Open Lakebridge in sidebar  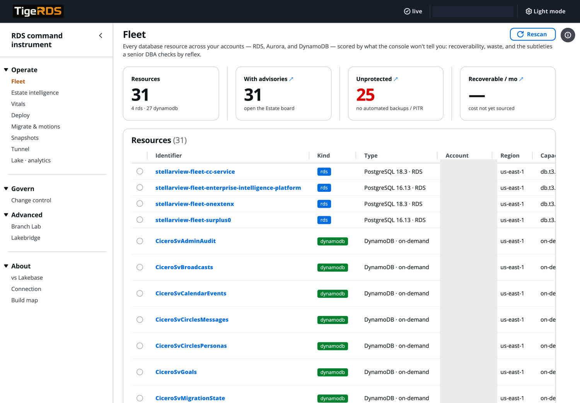[x=26, y=238]
